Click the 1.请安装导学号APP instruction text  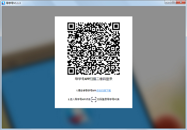pos(86,91)
